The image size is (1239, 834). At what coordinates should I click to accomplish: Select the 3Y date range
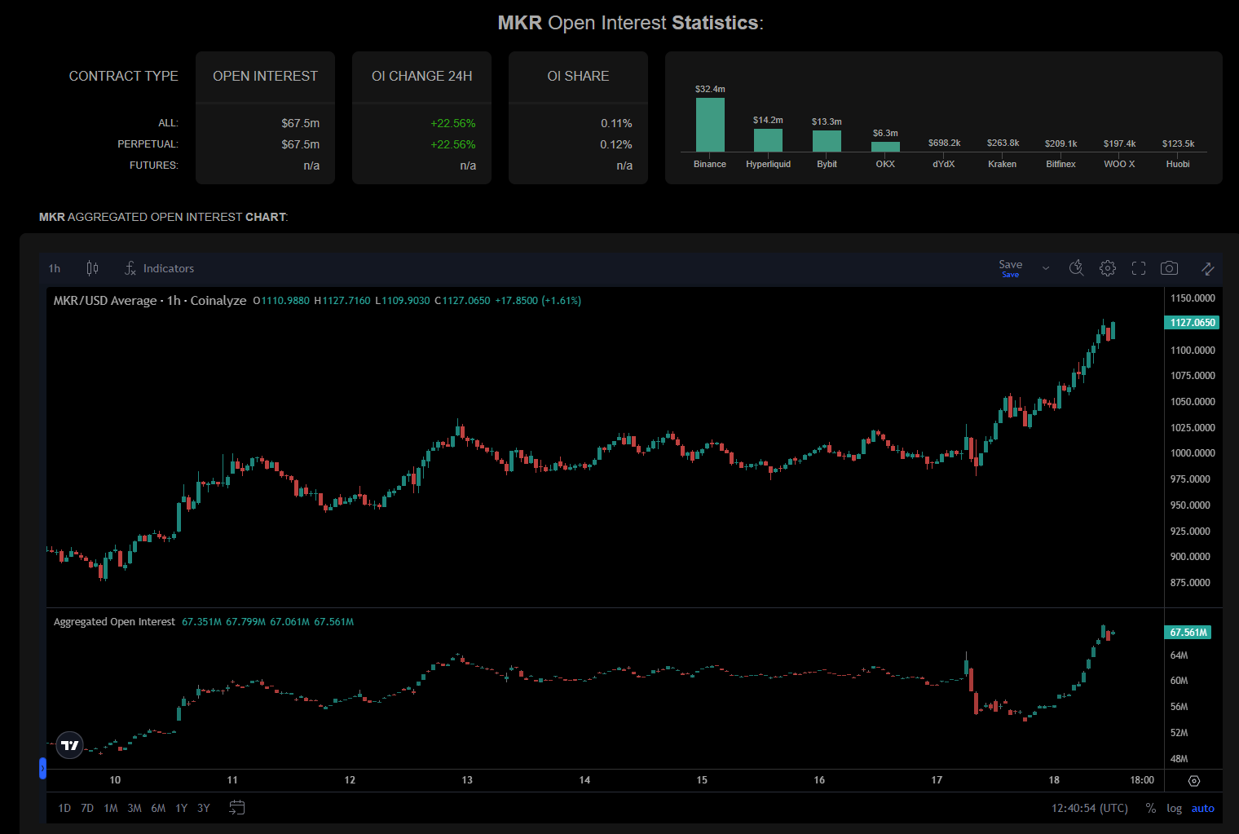[x=204, y=808]
